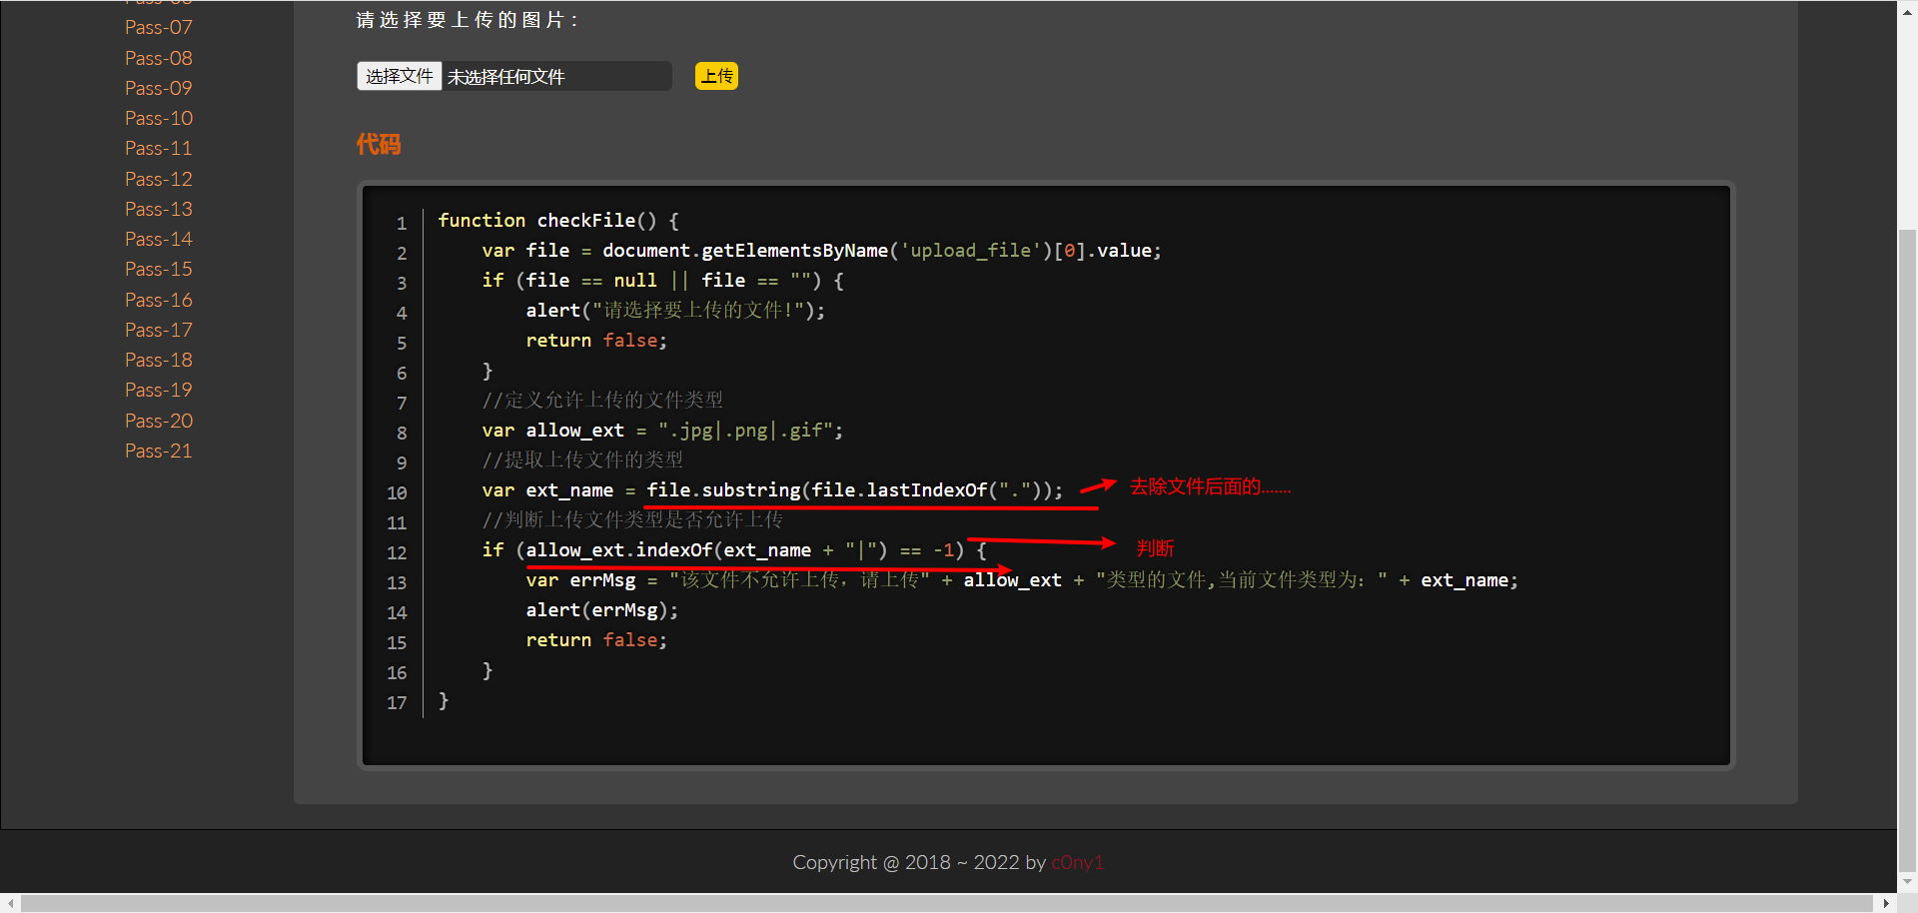The height and width of the screenshot is (913, 1918).
Task: Click the vertical scrollbar thumb
Action: [1907, 549]
